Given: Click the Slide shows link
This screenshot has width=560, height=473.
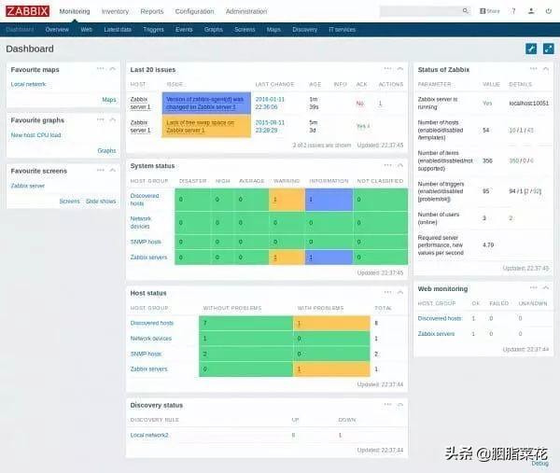Looking at the screenshot, I should 101,202.
